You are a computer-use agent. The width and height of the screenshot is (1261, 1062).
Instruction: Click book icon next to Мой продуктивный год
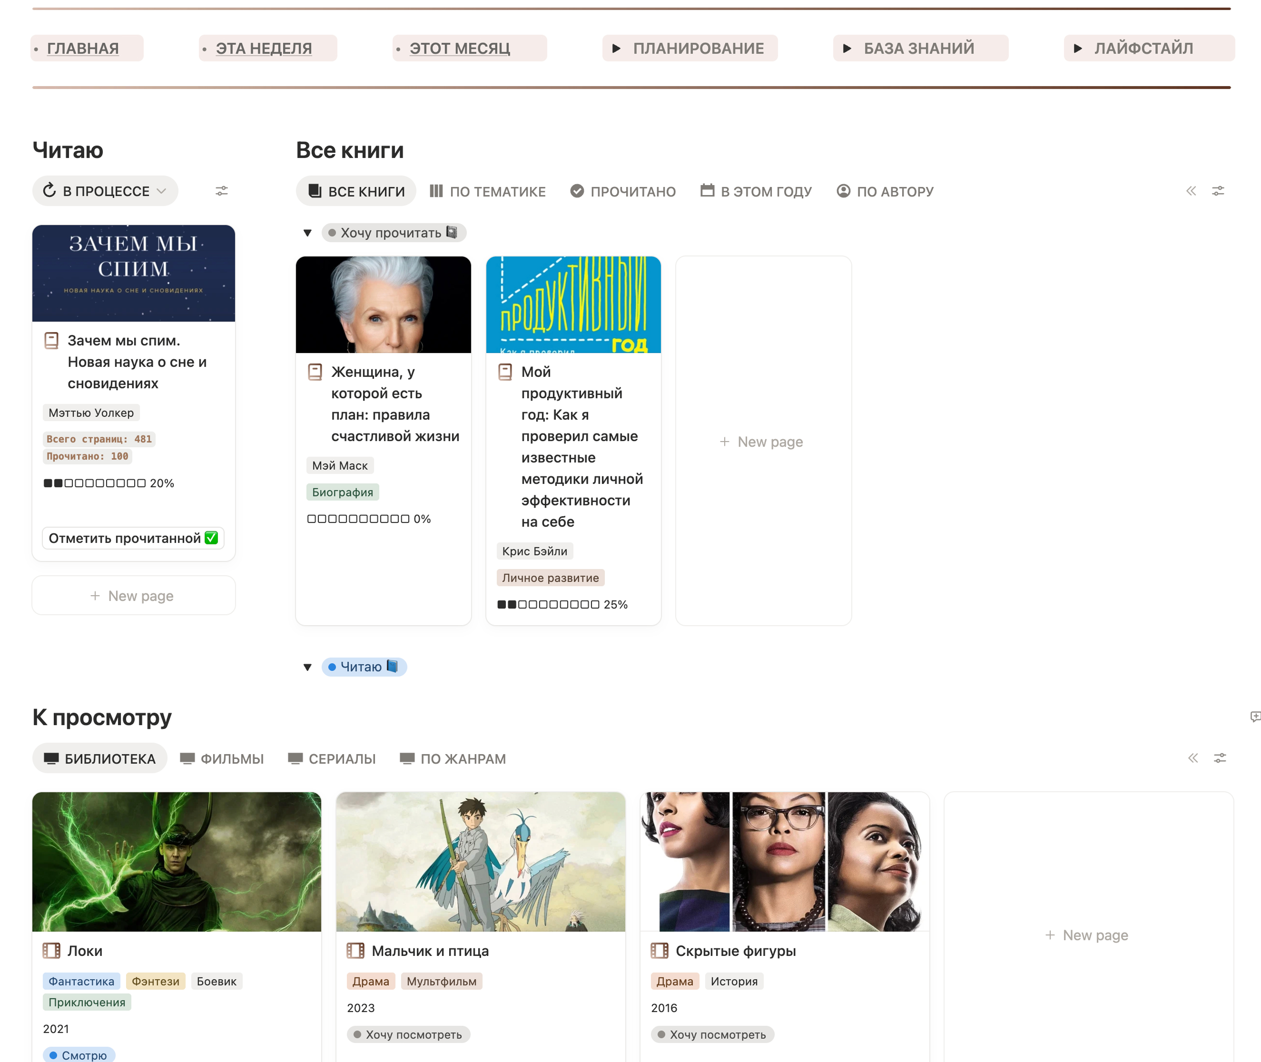click(505, 372)
